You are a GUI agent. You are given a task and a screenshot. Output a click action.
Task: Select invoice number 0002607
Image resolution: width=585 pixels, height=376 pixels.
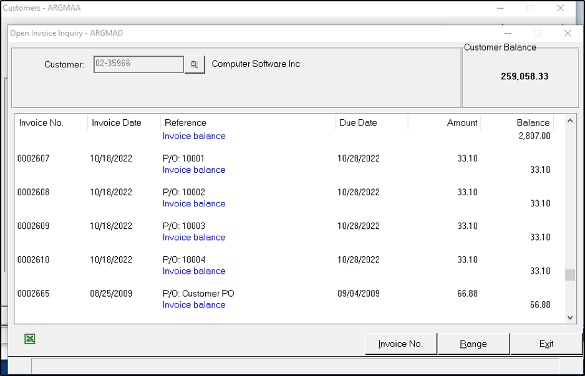[34, 158]
